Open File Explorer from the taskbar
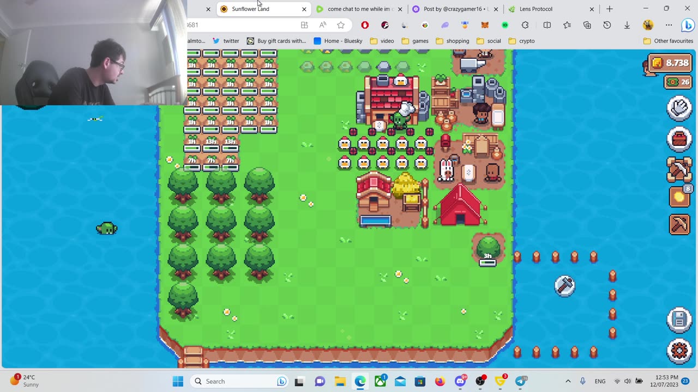Viewport: 698px width, 392px height. point(340,381)
